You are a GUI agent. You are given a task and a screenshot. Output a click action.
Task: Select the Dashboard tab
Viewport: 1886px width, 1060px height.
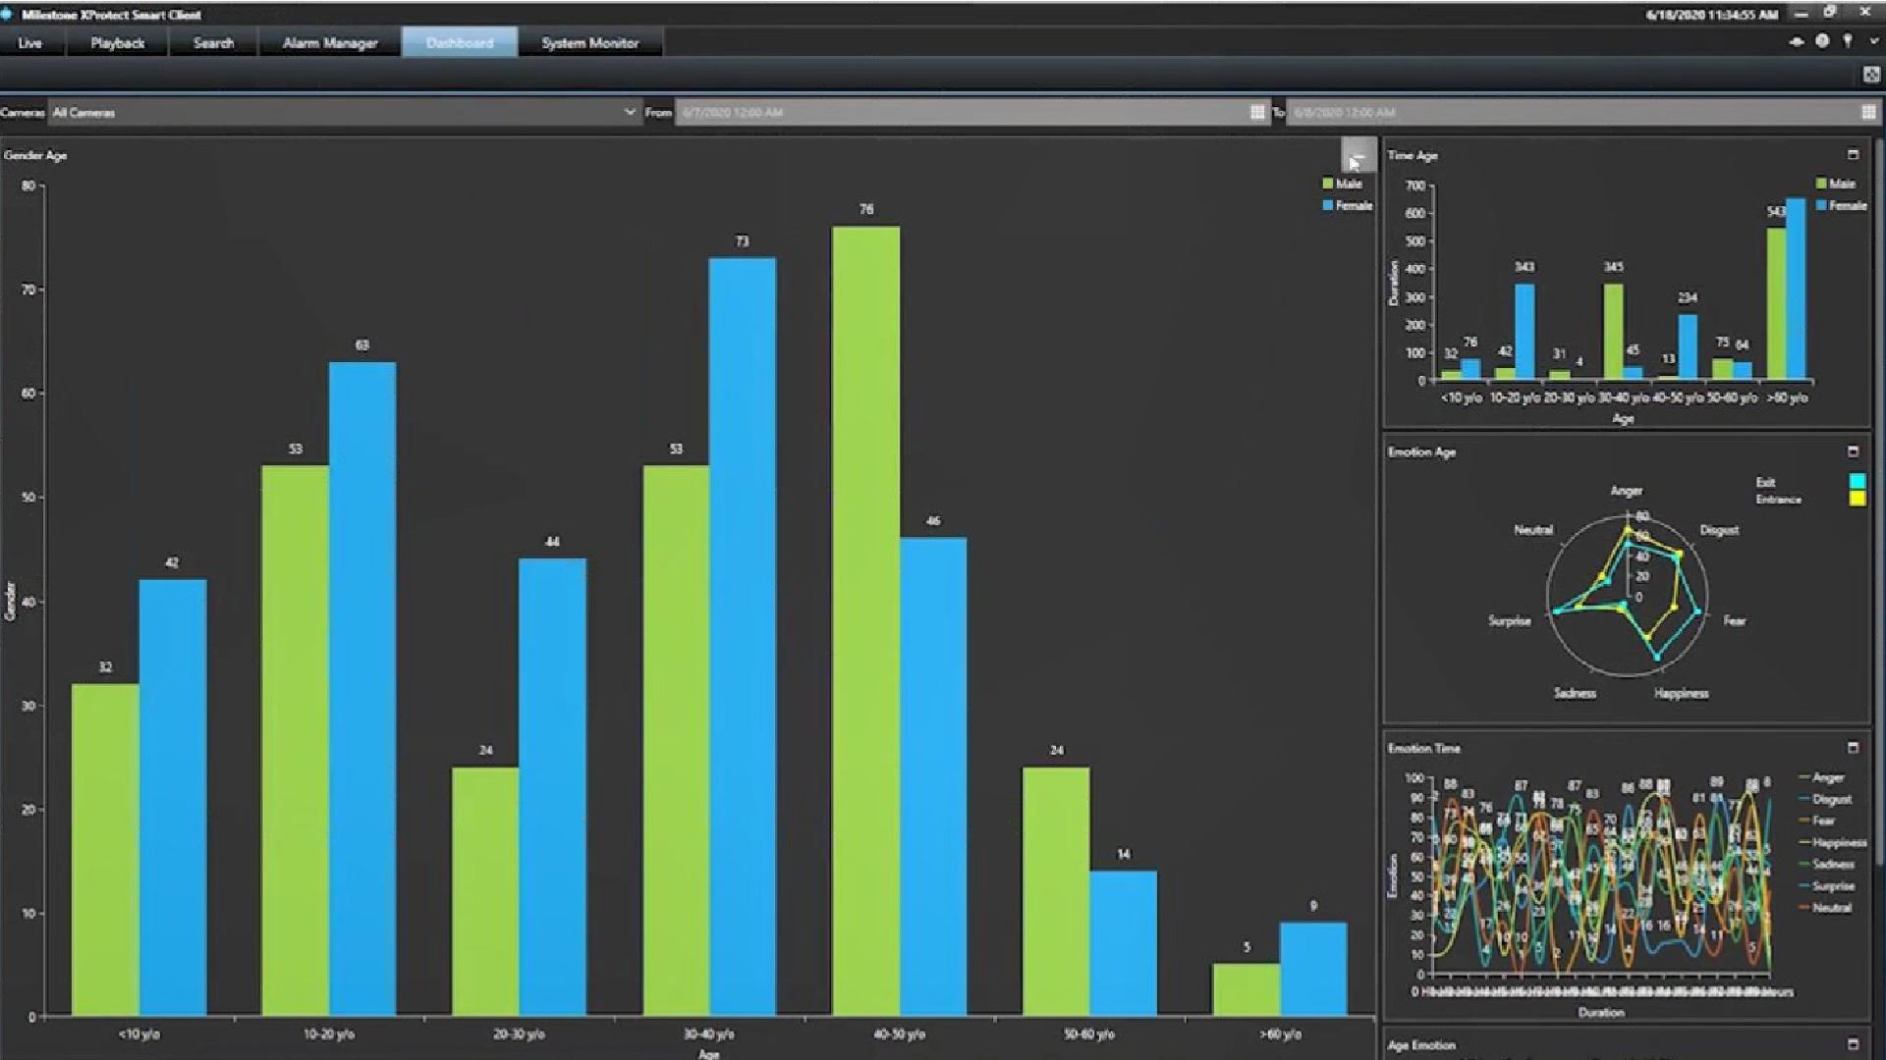click(460, 43)
